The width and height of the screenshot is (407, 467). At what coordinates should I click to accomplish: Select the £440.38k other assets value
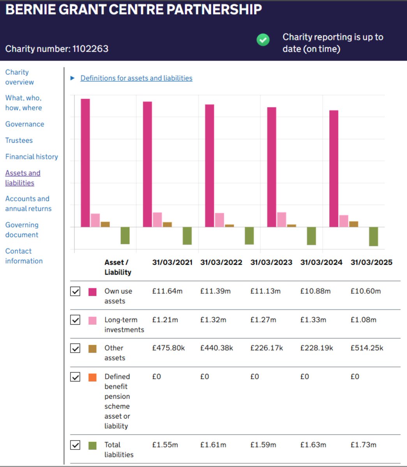tap(217, 348)
